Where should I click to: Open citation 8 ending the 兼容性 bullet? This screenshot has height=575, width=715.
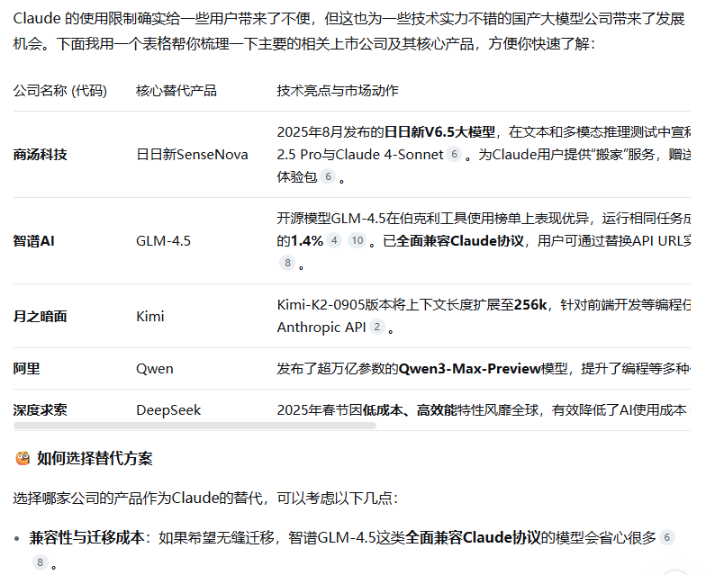pos(41,562)
